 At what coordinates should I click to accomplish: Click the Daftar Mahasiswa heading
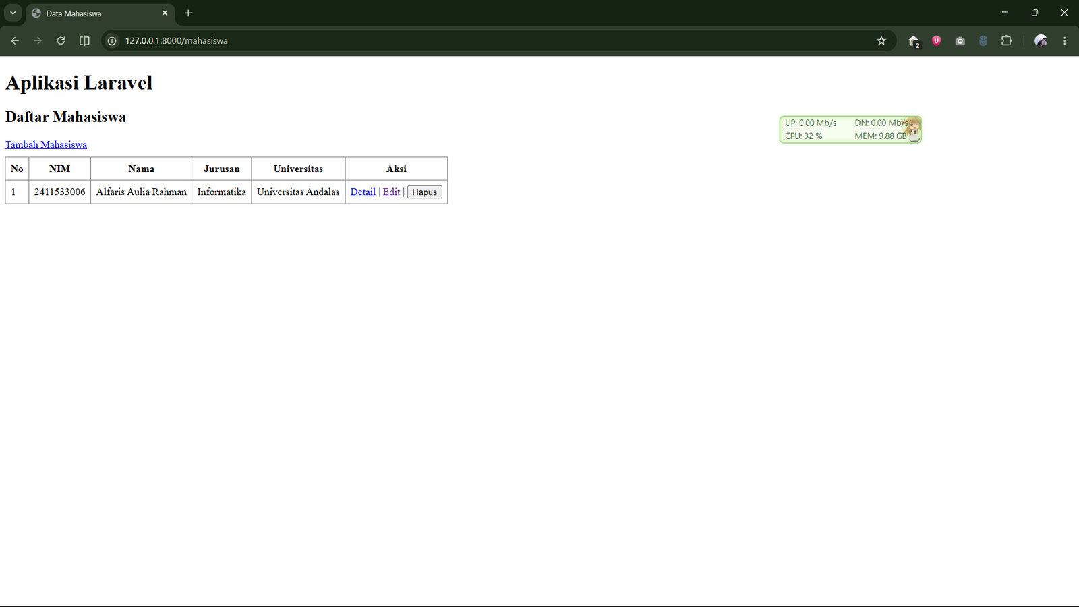pos(65,117)
